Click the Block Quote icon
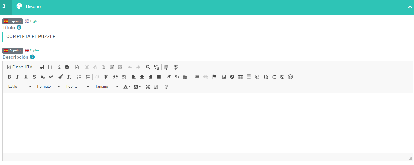414x165 pixels. click(x=115, y=77)
